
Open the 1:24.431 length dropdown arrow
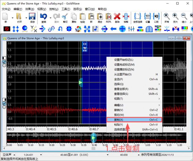pos(41,155)
